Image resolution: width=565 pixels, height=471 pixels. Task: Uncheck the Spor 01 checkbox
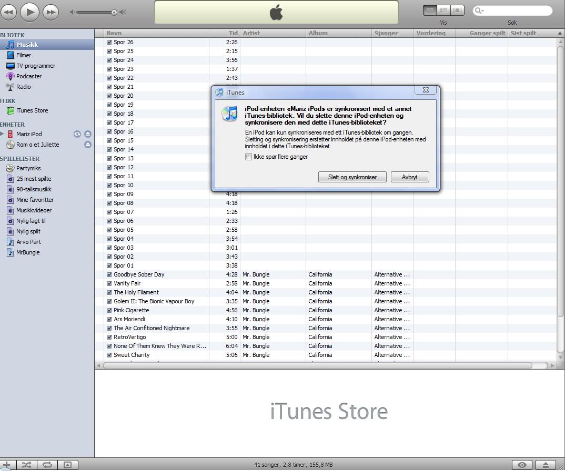(x=109, y=265)
